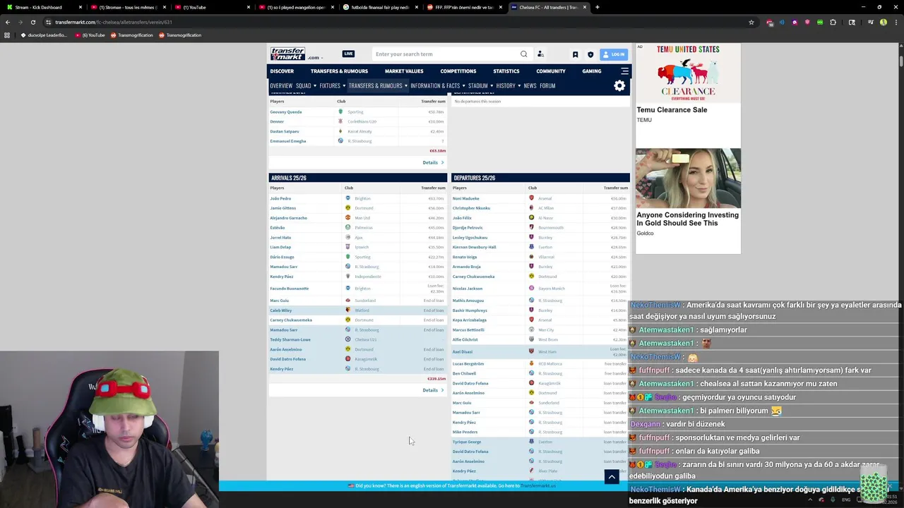Click Bayern Munich crest beside Nicolas Jackson
Screen dimensions: 904x508
(x=532, y=289)
